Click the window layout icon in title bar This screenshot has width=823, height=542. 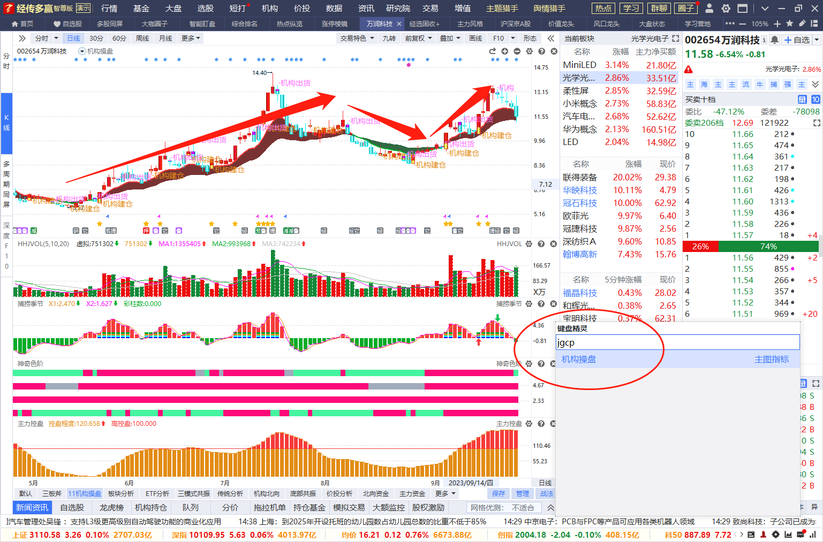[742, 8]
